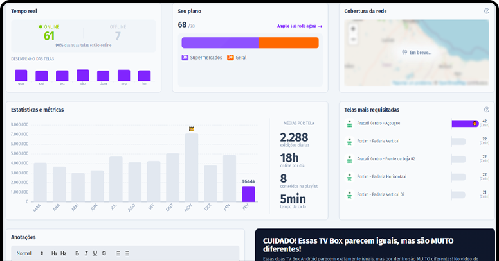Click the sáb bar in Desempenho das telas
499x261 pixels.
point(83,75)
